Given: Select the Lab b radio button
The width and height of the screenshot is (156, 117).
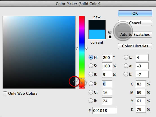Looking at the screenshot, I should pos(126,74).
